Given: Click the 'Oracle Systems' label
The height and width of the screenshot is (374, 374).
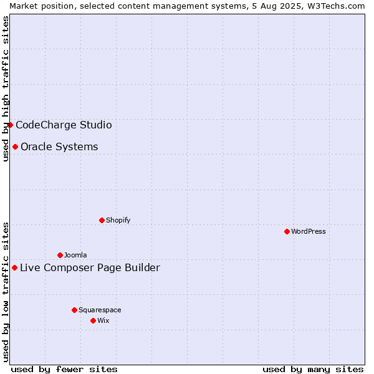Looking at the screenshot, I should point(59,146).
